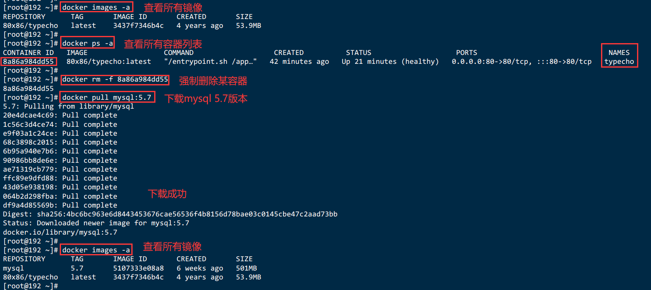This screenshot has width=651, height=290.
Task: Click the red annotation '查看所有容器列表'
Action: pyautogui.click(x=163, y=44)
